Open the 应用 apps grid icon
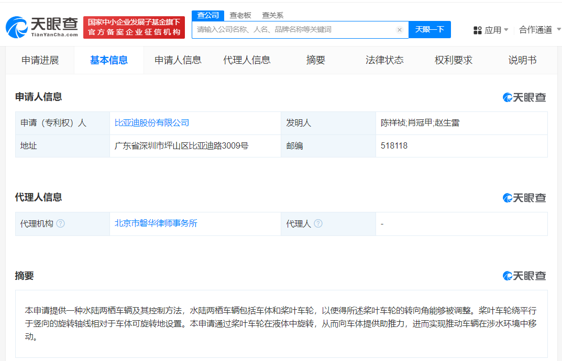The width and height of the screenshot is (562, 361). [477, 30]
